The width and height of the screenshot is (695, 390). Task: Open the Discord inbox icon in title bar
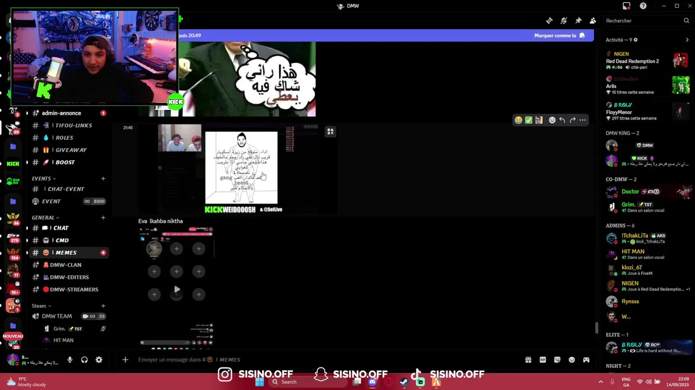[x=627, y=6]
